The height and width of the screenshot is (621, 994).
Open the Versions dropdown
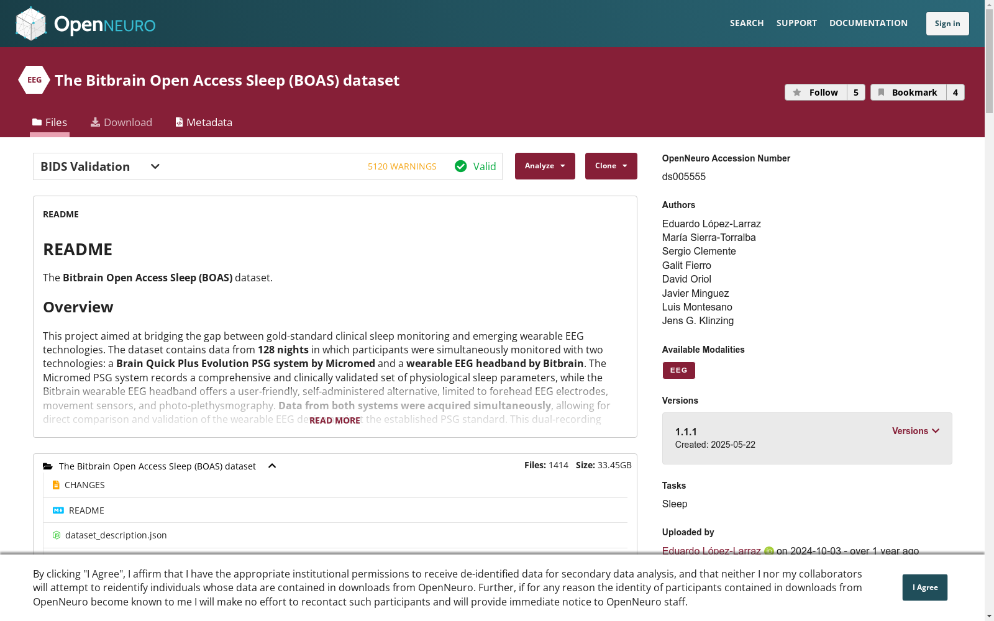(x=916, y=431)
